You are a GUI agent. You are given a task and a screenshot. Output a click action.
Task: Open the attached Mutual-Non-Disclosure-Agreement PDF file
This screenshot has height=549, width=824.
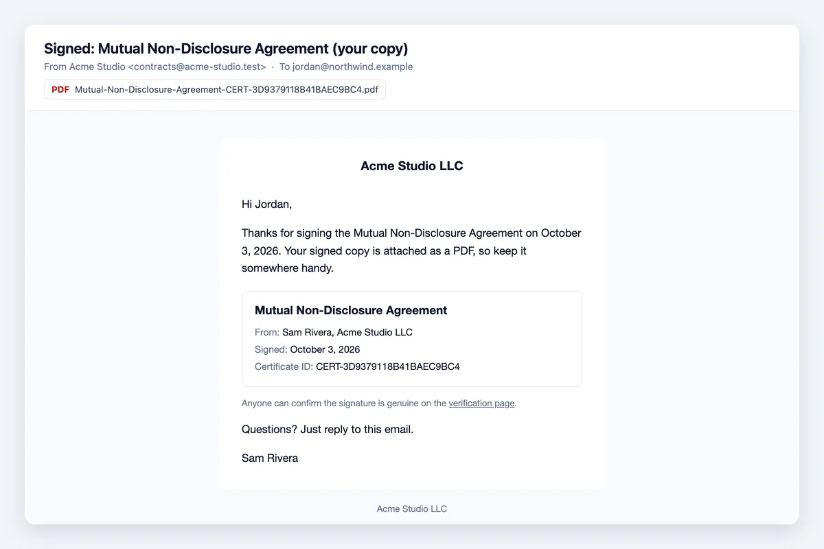click(x=215, y=89)
